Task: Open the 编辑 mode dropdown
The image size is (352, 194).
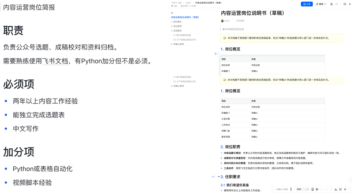Action: tap(321, 4)
